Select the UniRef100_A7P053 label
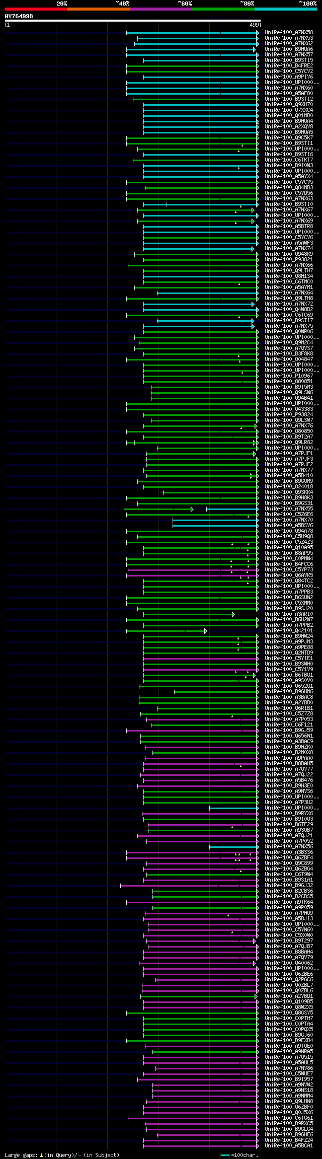Viewport: 322px width, 1159px height. click(289, 719)
